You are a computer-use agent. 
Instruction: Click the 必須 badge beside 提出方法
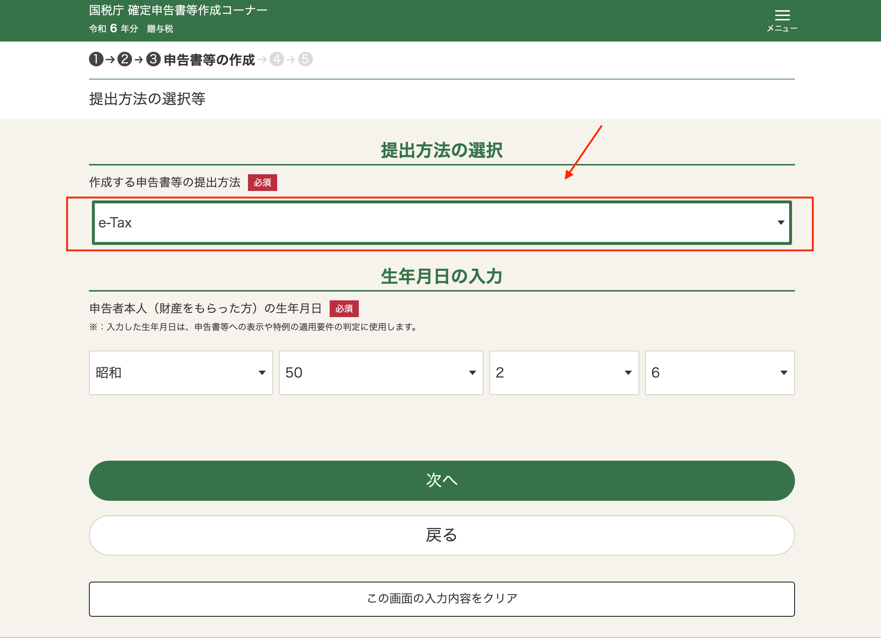coord(263,183)
